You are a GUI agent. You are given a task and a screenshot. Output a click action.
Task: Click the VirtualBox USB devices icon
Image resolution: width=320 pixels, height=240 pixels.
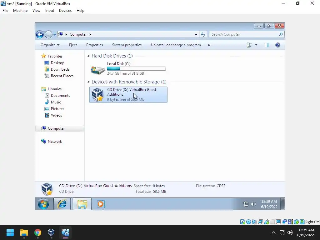[x=267, y=222]
